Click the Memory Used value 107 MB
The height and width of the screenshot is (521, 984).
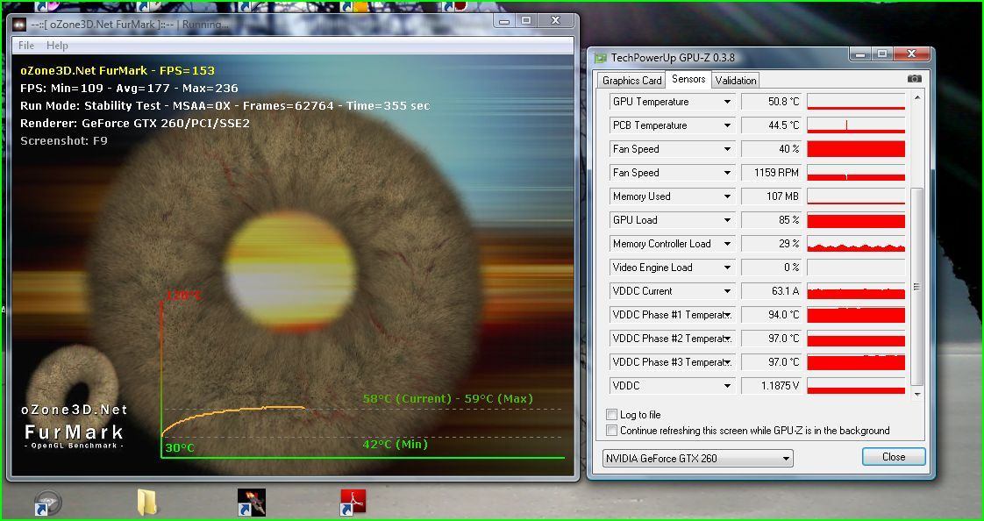coord(772,196)
